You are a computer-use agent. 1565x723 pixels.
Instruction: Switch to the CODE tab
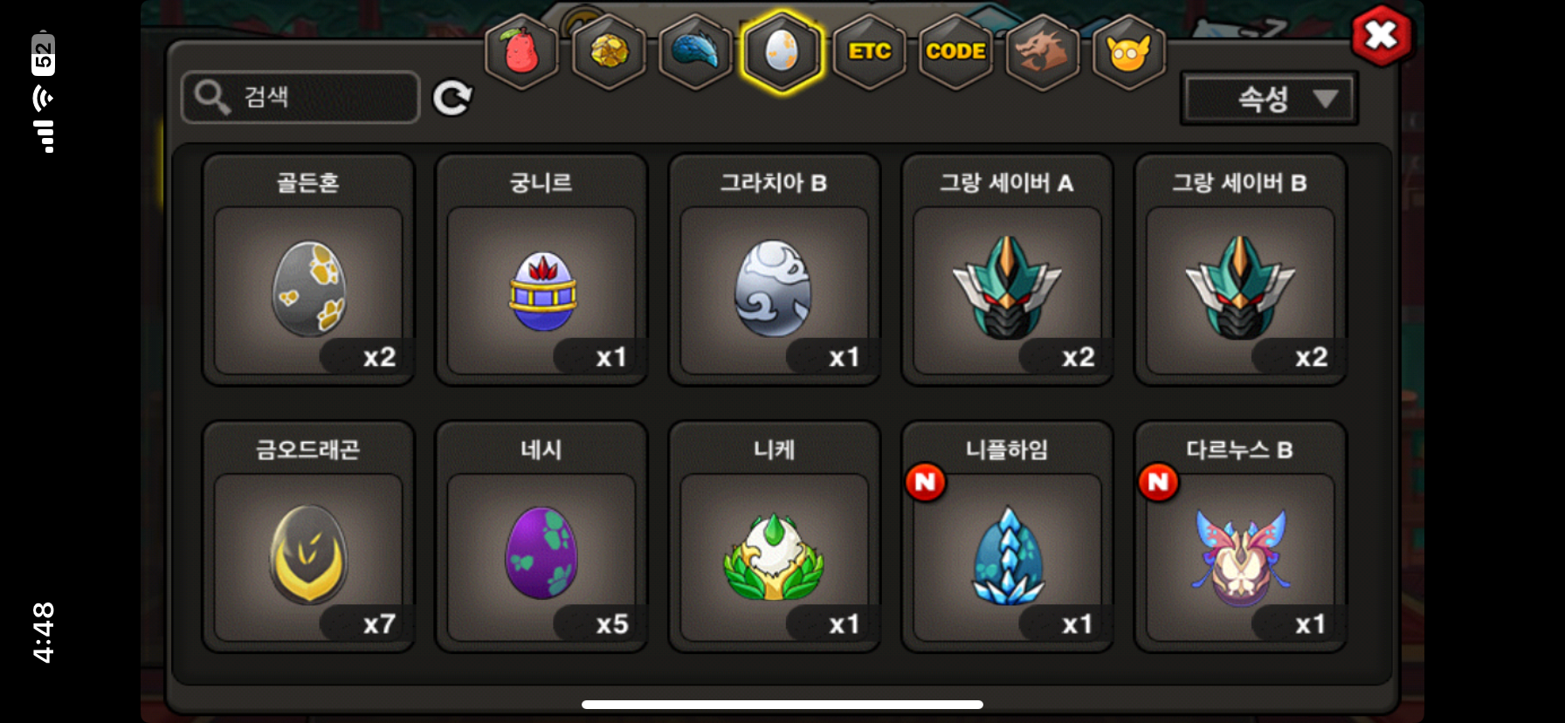[956, 52]
